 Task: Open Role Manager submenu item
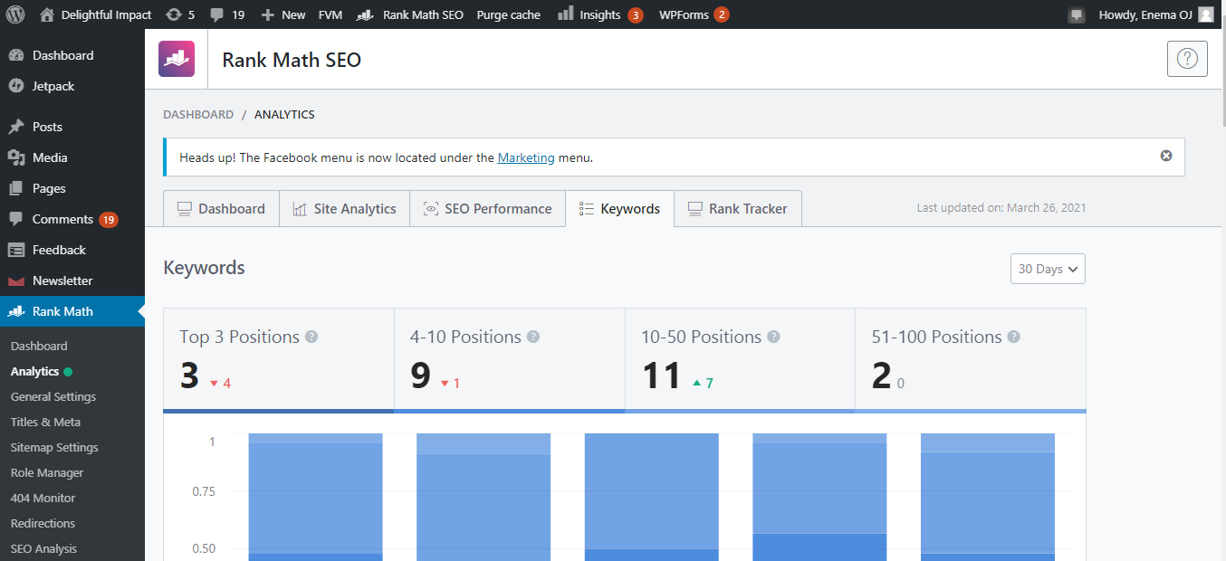47,472
